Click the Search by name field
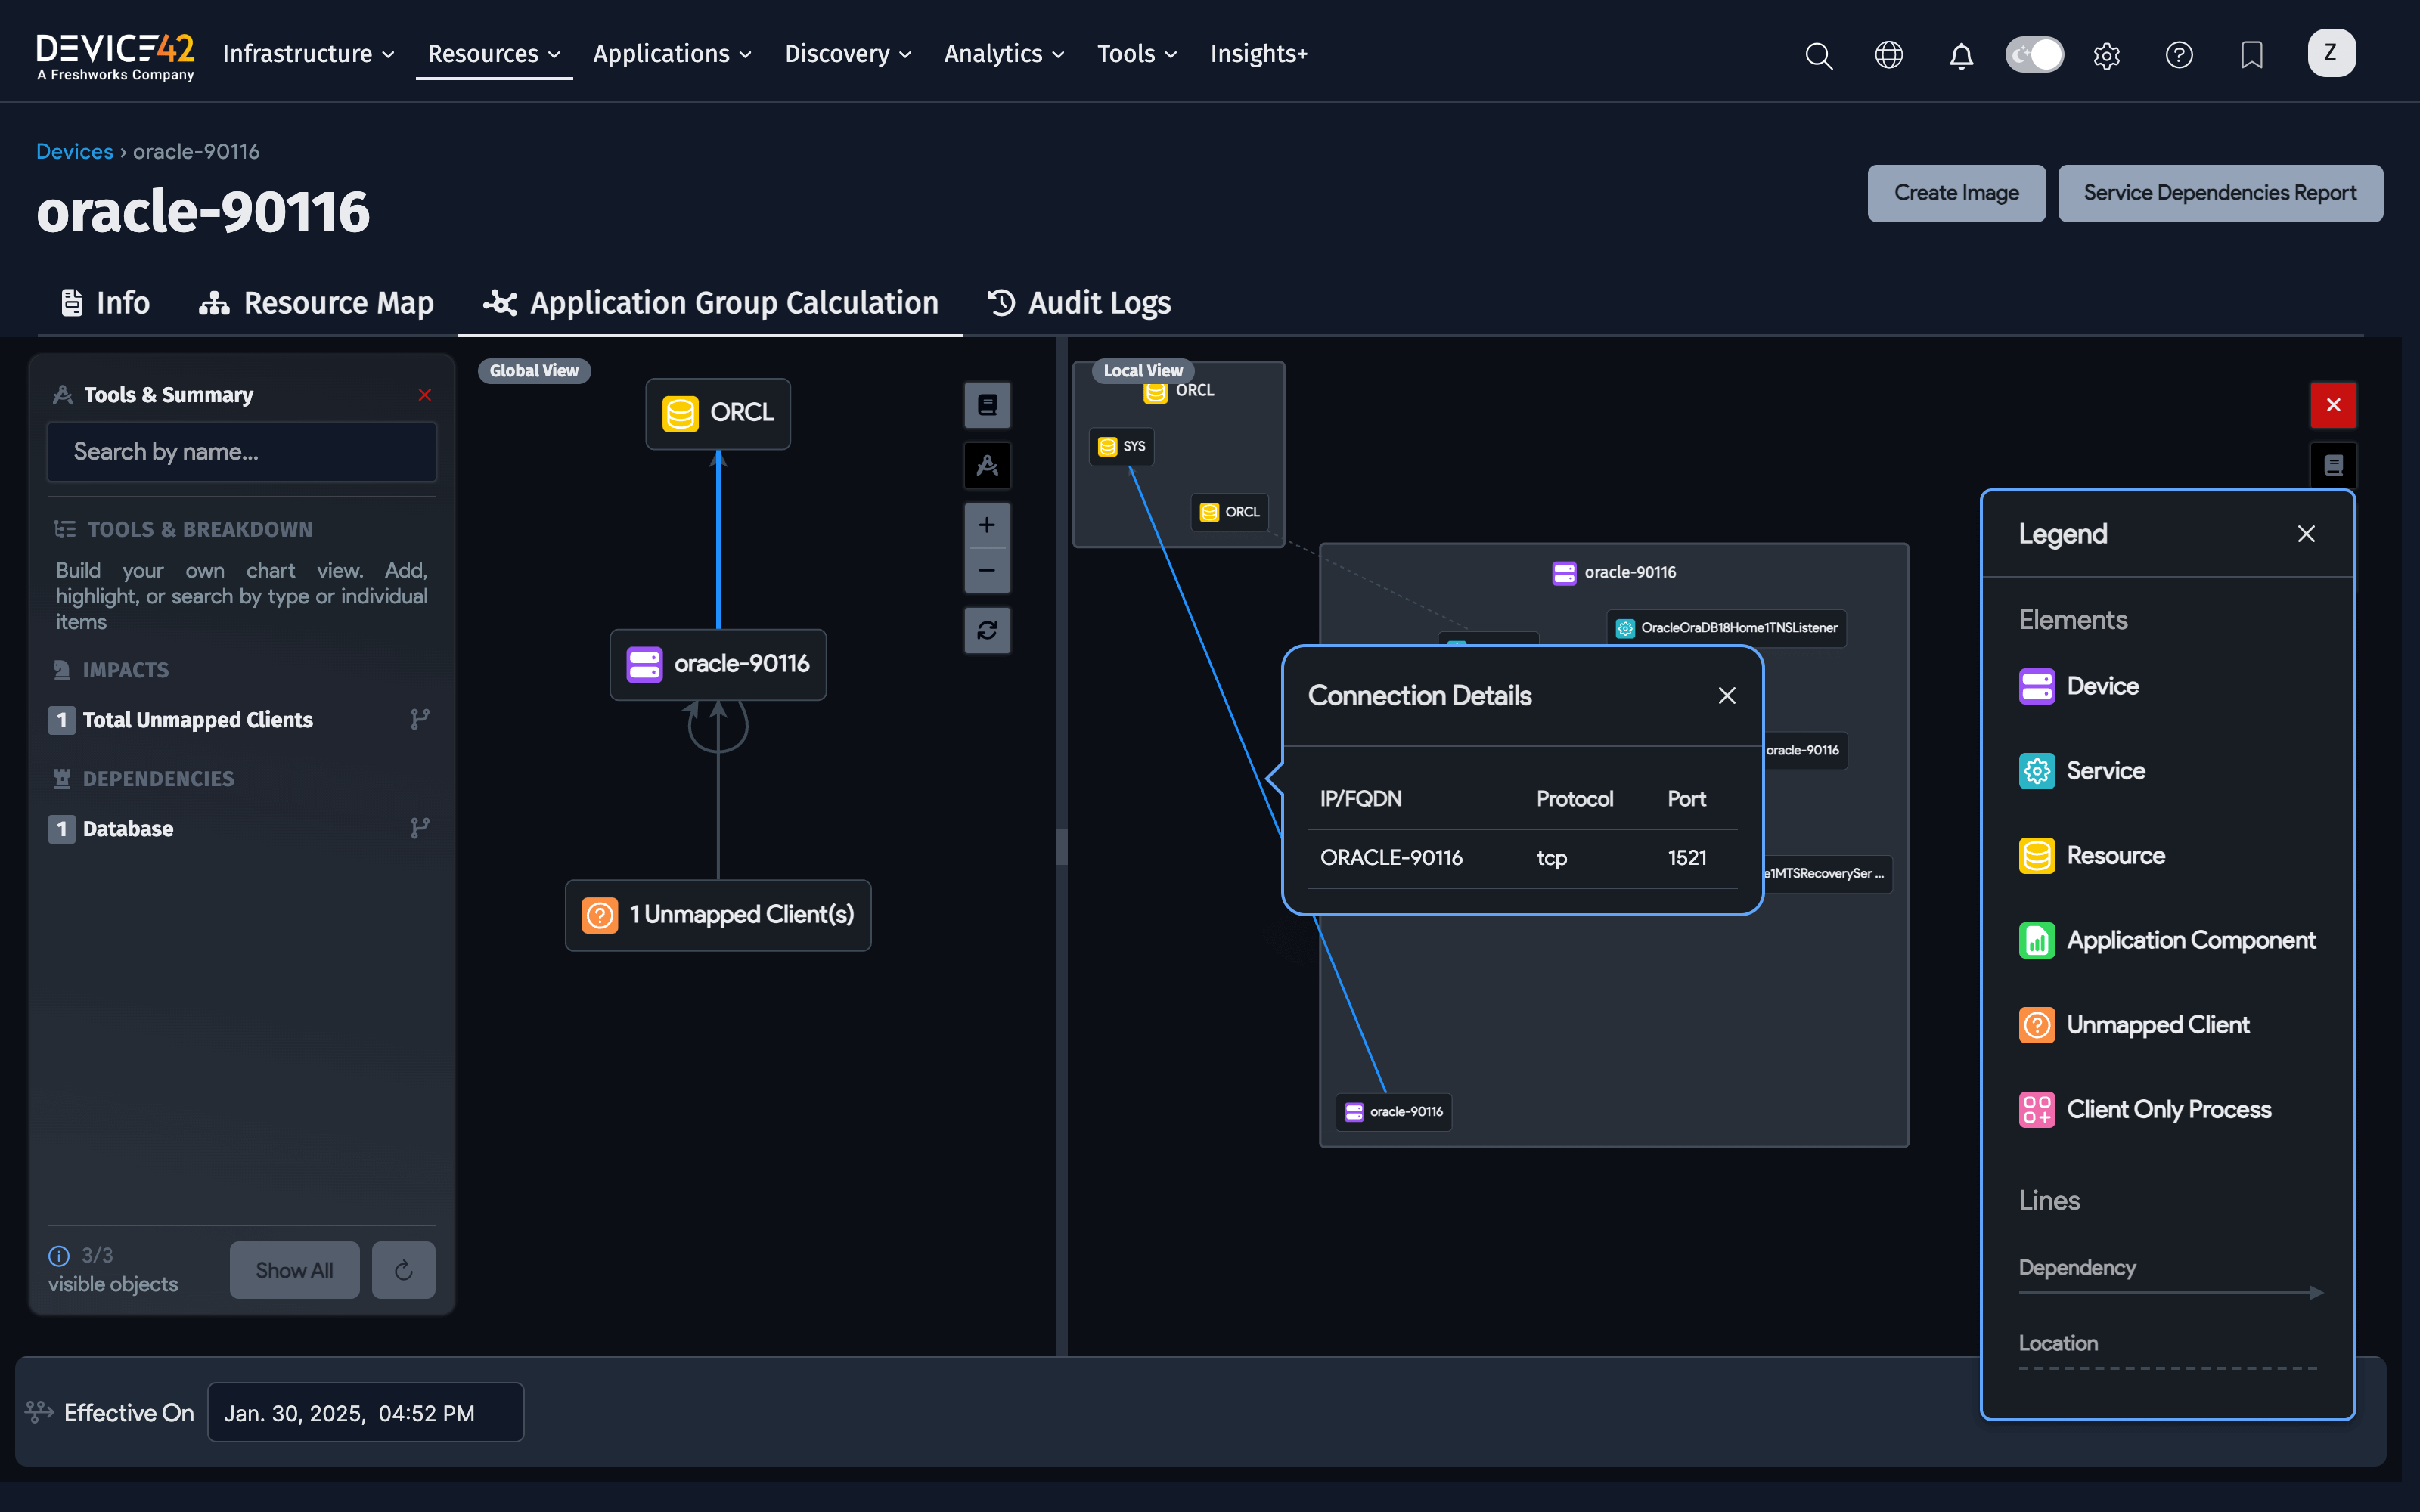This screenshot has height=1512, width=2420. (241, 452)
